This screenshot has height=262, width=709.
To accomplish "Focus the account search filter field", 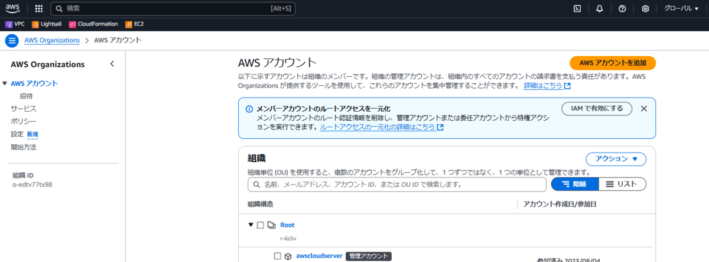I will (396, 185).
